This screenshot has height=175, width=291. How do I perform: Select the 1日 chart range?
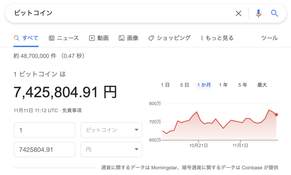[x=165, y=85]
